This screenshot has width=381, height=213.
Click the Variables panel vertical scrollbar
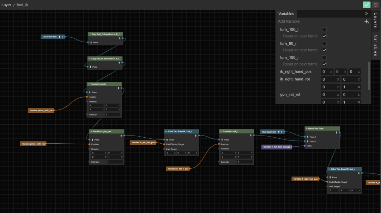[x=369, y=76]
